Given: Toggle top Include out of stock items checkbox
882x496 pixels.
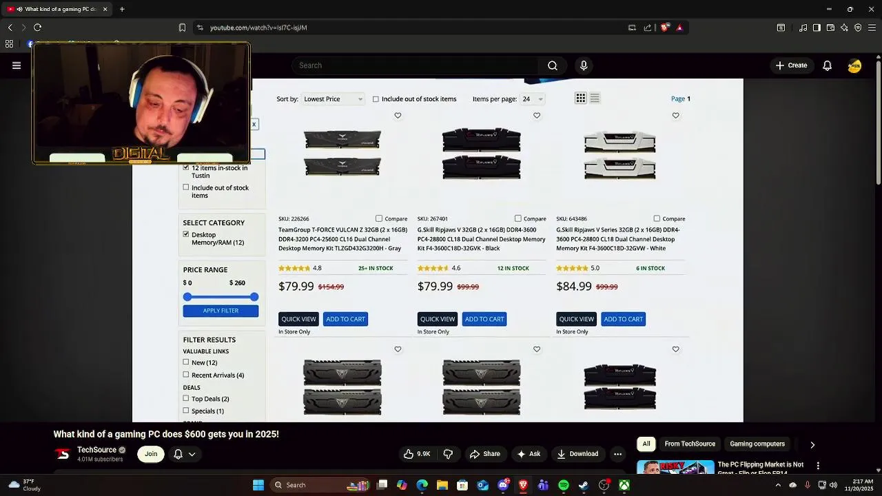Looking at the screenshot, I should coord(376,99).
